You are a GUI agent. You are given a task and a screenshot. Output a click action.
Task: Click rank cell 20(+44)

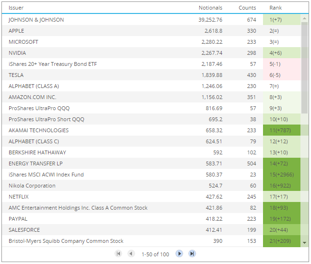tap(282, 230)
